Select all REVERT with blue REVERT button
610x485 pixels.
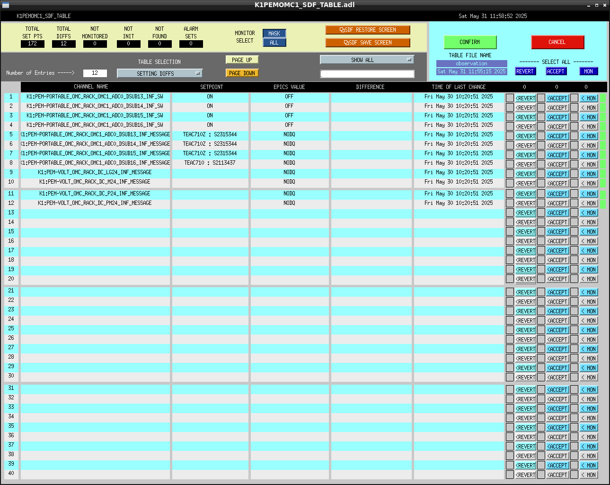coord(525,71)
